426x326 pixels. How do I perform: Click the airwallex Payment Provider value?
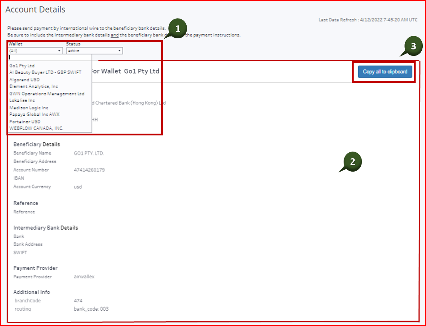coord(84,277)
